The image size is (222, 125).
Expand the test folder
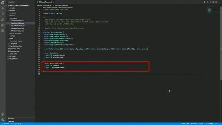point(11,39)
